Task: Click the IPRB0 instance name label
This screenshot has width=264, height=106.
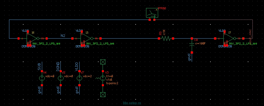Action: [x=162, y=8]
